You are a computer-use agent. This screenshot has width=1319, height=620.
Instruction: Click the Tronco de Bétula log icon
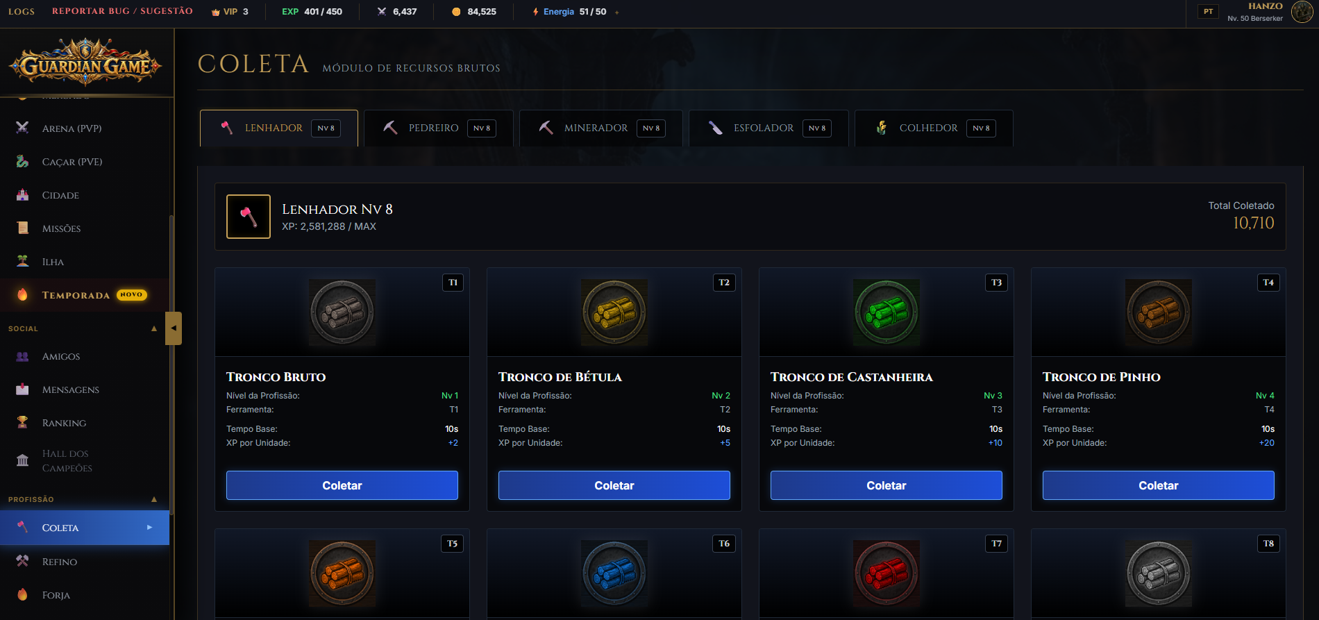[x=614, y=312]
